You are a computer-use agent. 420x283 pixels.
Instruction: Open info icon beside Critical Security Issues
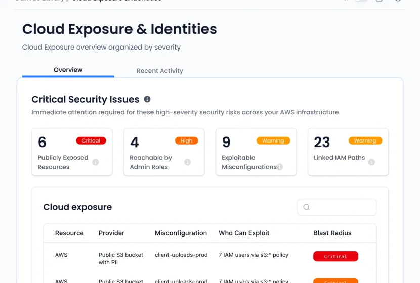(147, 99)
